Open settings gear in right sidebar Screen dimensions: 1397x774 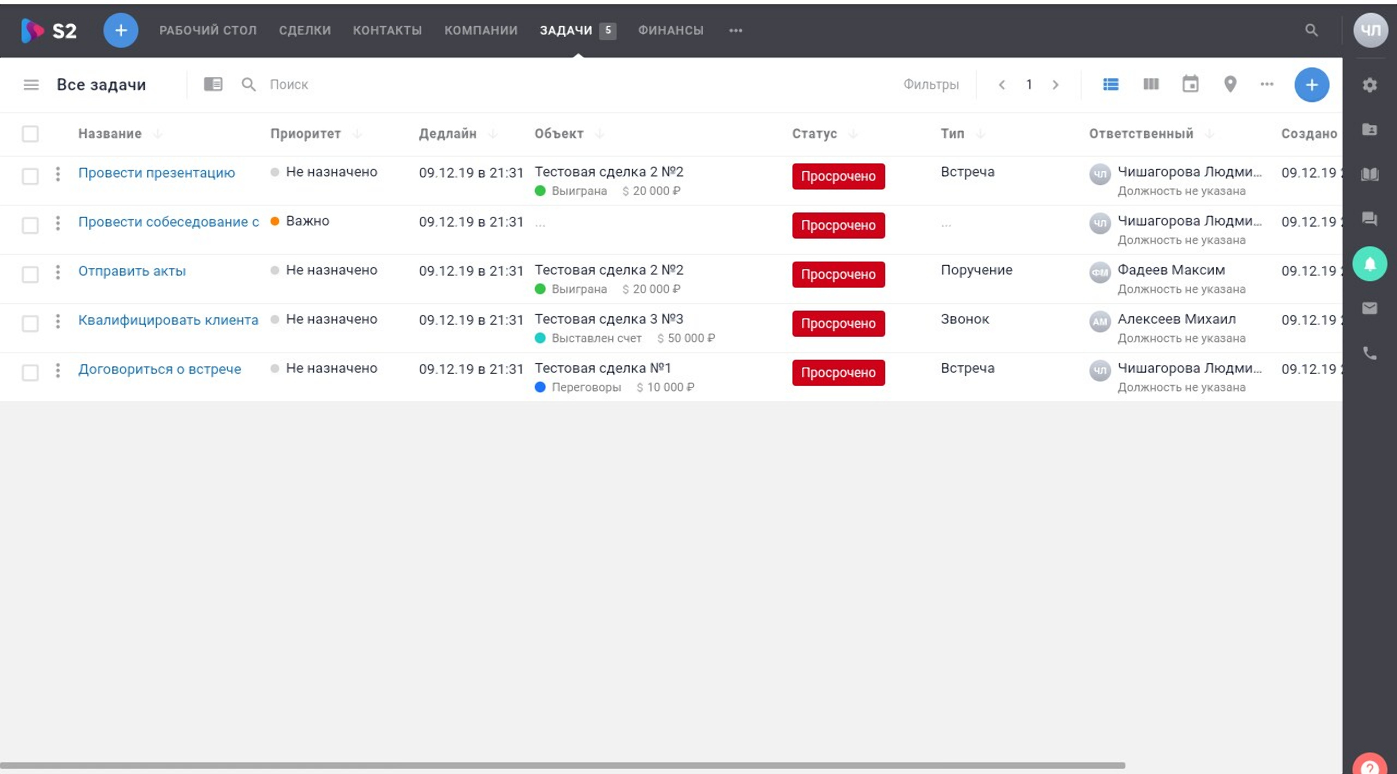(x=1369, y=85)
